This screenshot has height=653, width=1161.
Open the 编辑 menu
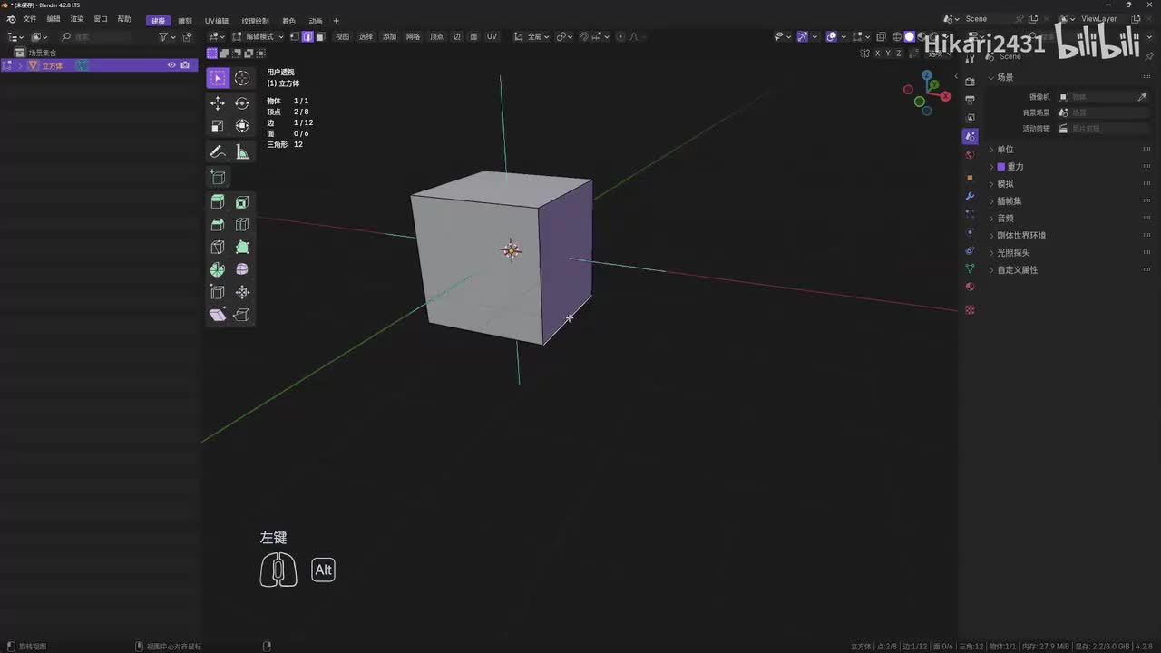coord(54,19)
